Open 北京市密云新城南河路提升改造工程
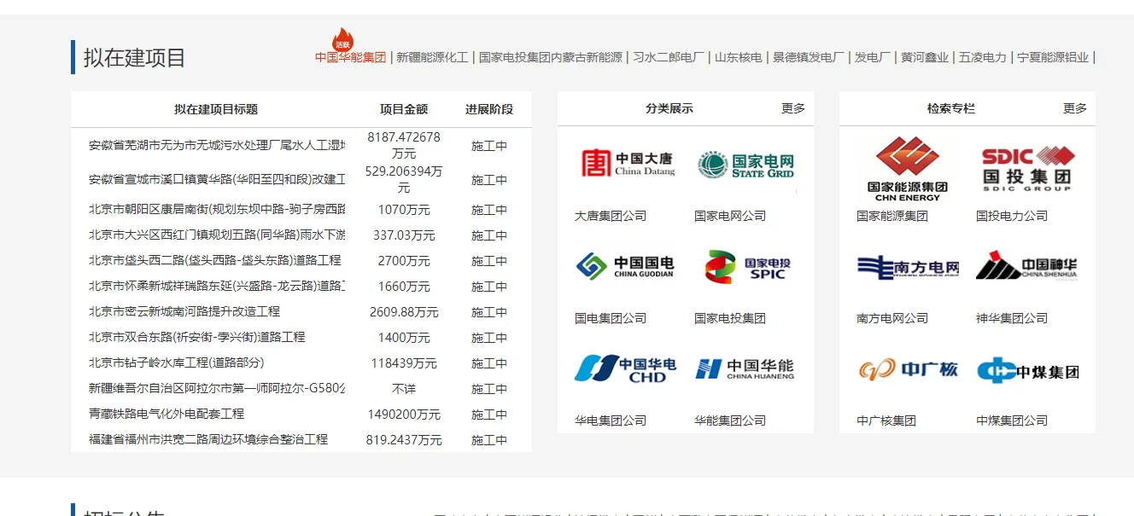 click(184, 312)
